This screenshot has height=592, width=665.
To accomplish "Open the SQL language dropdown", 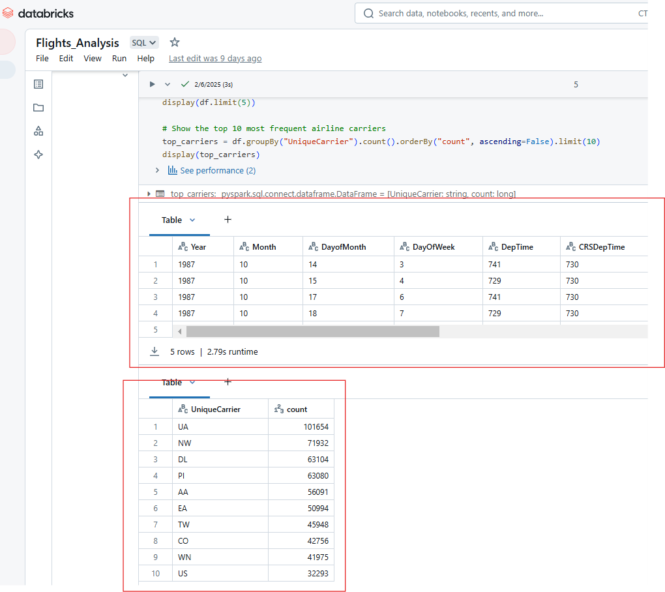I will pos(144,43).
